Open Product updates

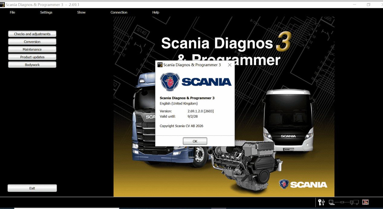pyautogui.click(x=32, y=57)
